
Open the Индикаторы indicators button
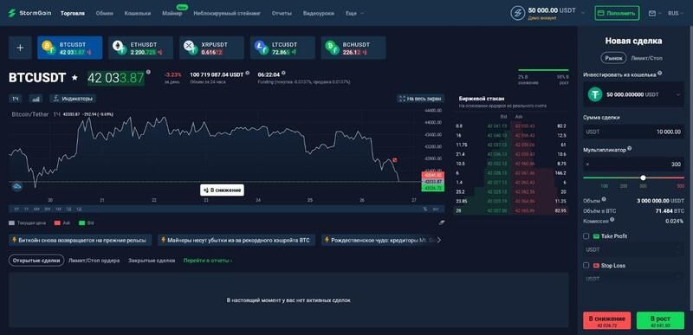(x=73, y=99)
